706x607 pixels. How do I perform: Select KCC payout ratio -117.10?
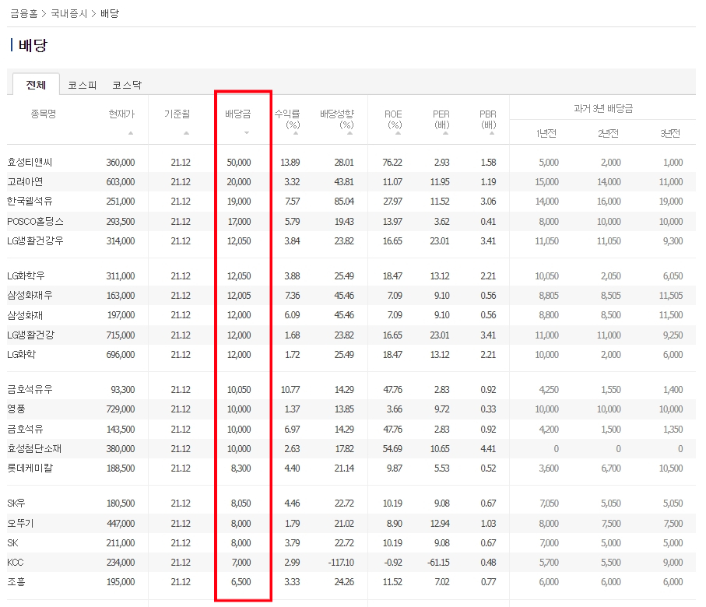tap(341, 563)
